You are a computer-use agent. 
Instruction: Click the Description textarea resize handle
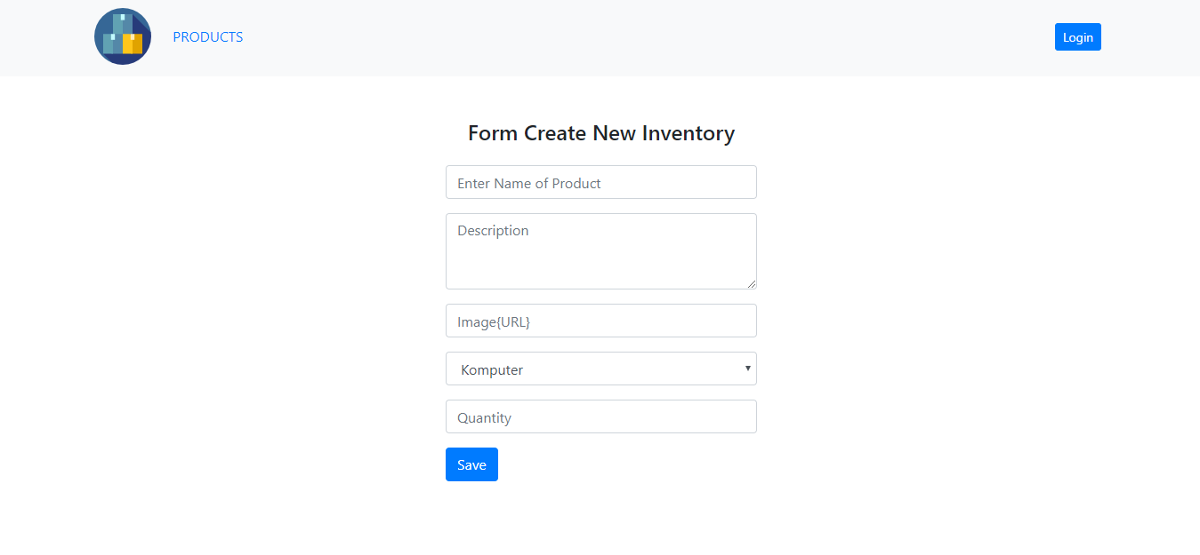753,284
